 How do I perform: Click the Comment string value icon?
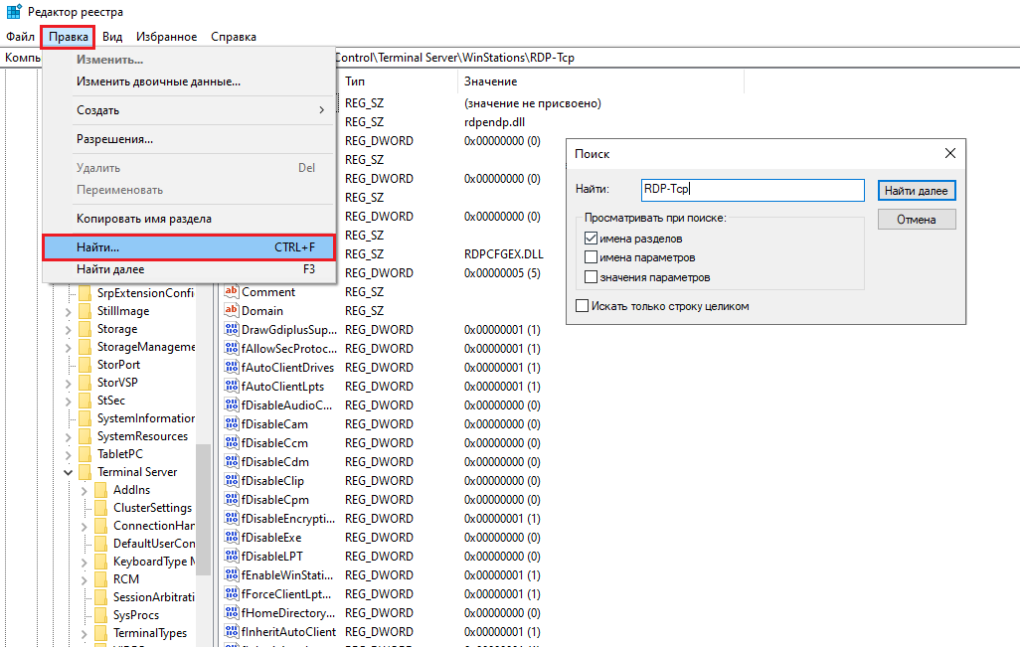click(232, 292)
